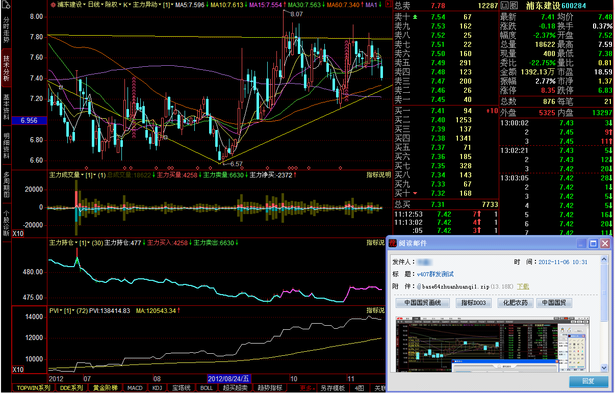615x393 pixels.
Task: Switch to BOLL indicator tab
Action: point(207,388)
